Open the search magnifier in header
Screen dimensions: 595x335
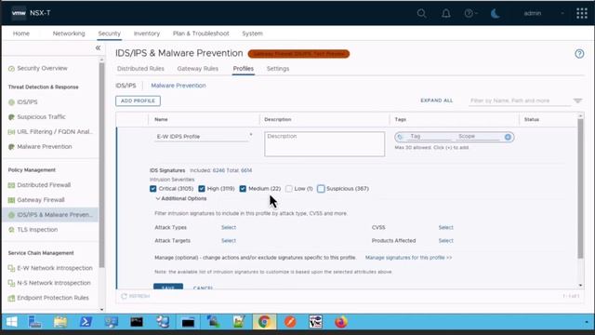[421, 13]
